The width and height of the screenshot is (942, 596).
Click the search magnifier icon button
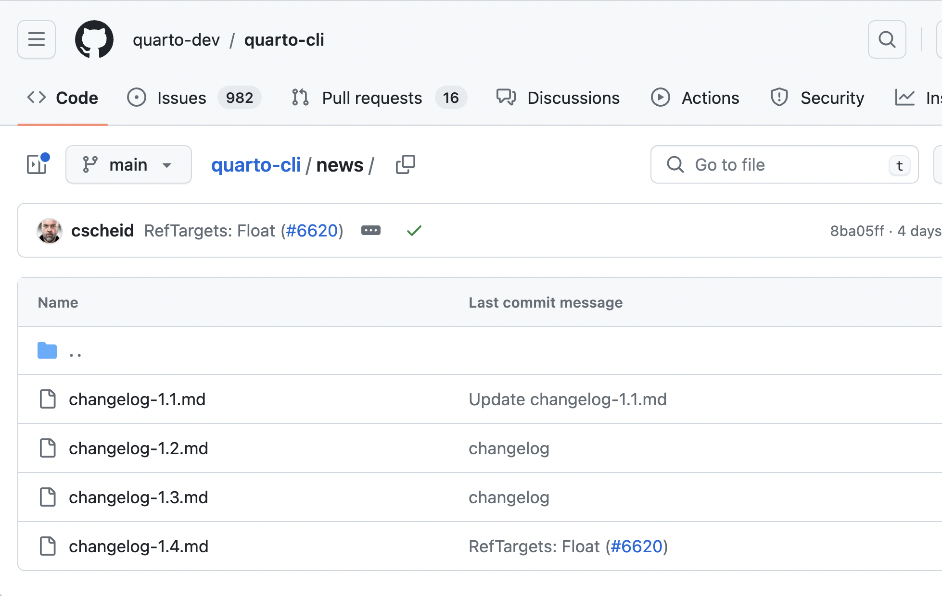887,39
